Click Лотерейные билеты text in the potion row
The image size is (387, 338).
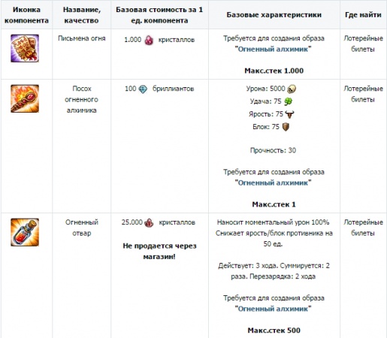point(363,228)
